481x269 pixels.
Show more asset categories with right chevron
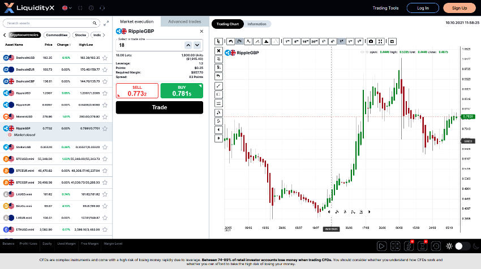point(104,35)
